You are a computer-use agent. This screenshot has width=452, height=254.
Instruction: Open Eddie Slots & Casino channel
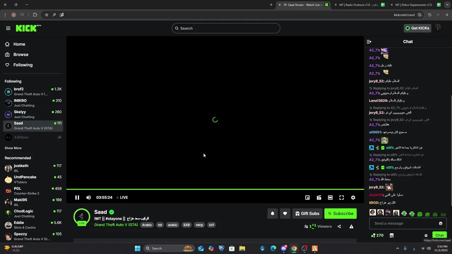click(x=33, y=225)
